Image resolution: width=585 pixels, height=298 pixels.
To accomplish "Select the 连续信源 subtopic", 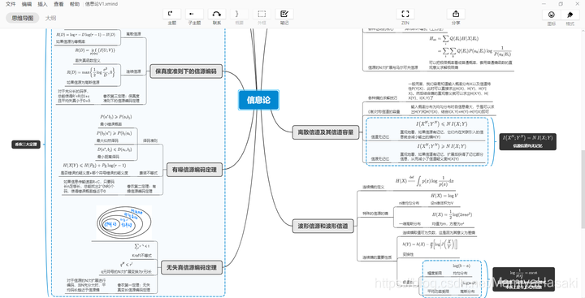I will pos(133,71).
